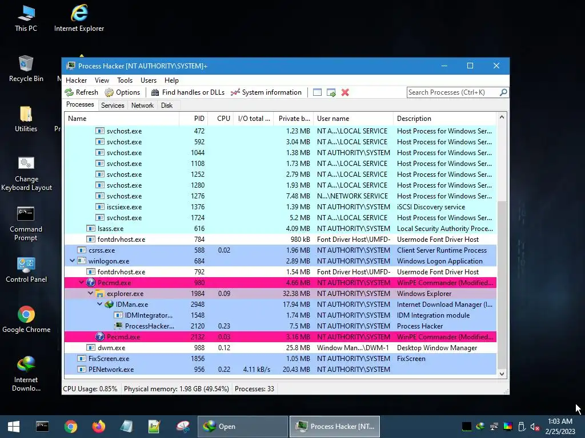
Task: Open This PC desktop icon
Action: (x=26, y=19)
